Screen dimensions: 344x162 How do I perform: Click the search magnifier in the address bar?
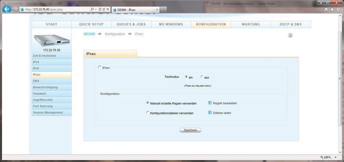(x=92, y=9)
